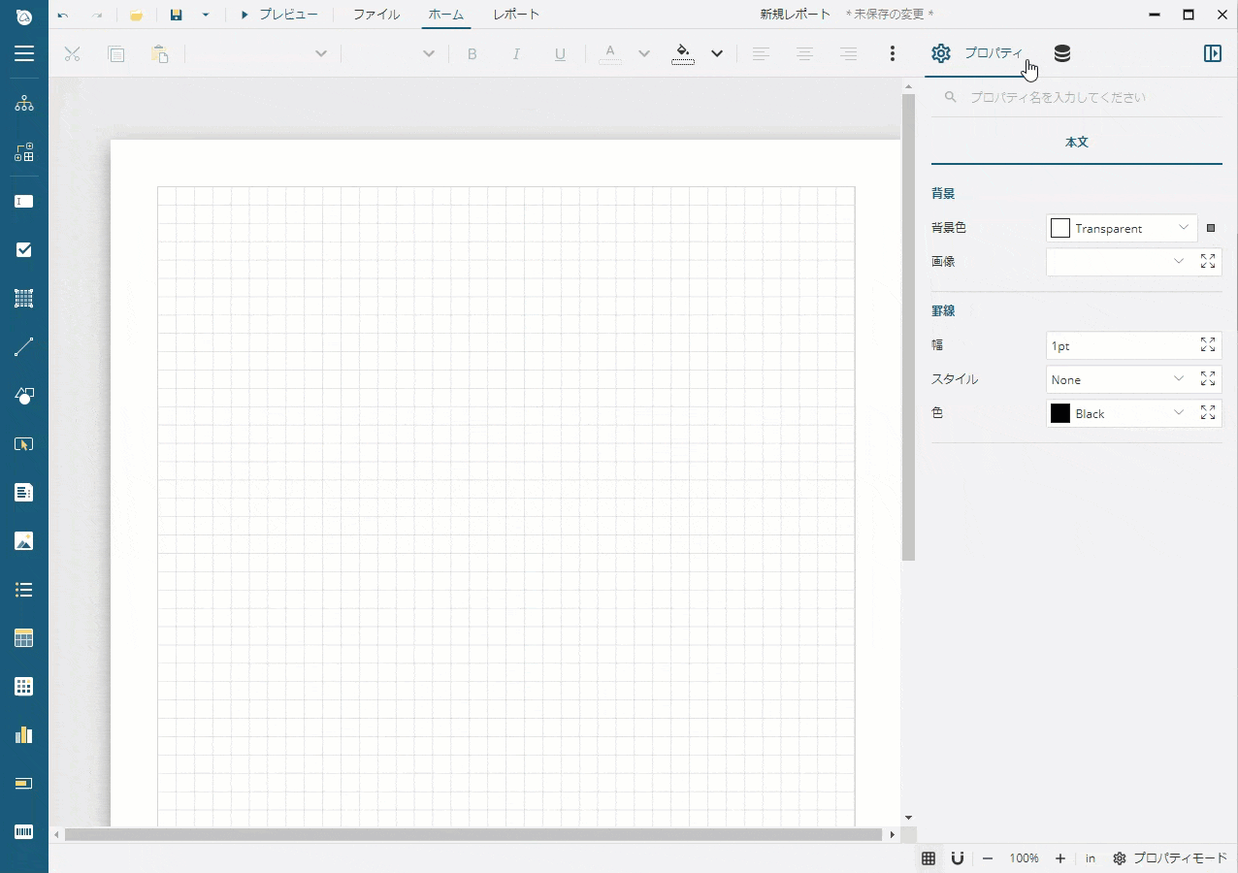Click the プレビュー button
This screenshot has width=1238, height=873.
[278, 15]
